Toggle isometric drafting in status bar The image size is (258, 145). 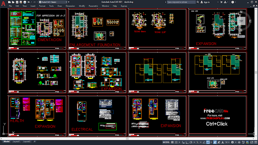pos(198,142)
